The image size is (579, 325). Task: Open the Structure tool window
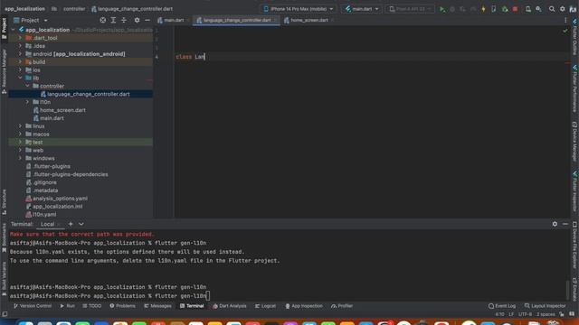click(4, 202)
